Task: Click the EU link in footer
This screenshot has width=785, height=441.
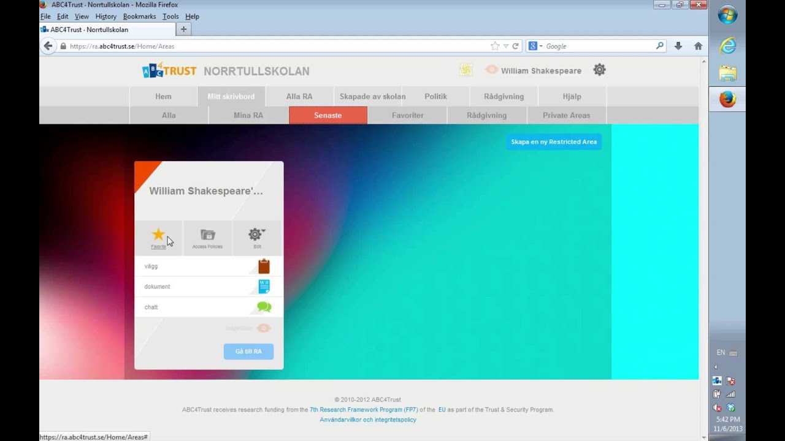Action: click(x=442, y=410)
